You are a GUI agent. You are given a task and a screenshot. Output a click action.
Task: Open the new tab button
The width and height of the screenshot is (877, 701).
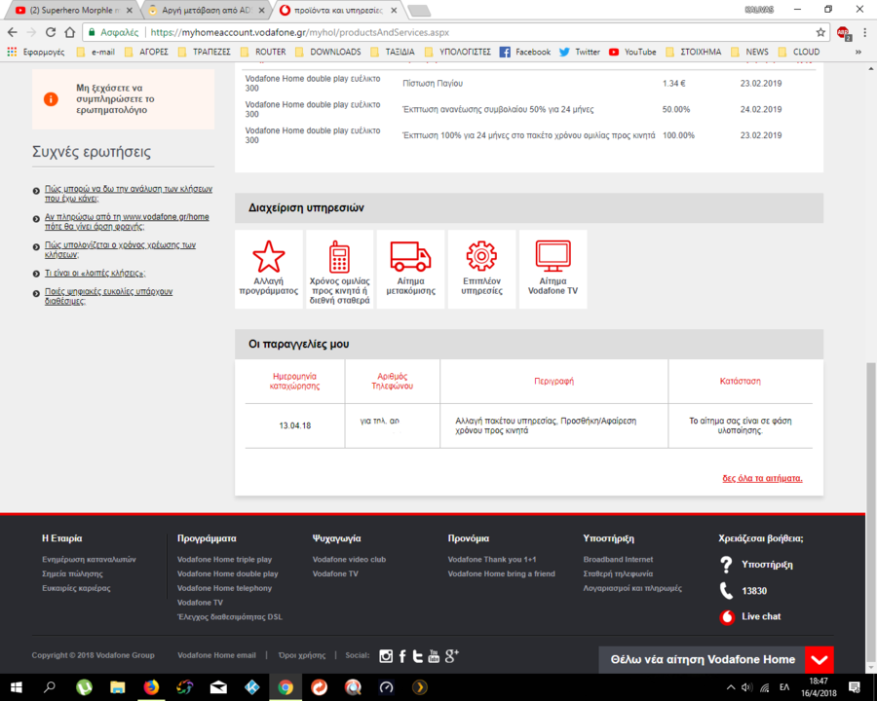[x=418, y=11]
